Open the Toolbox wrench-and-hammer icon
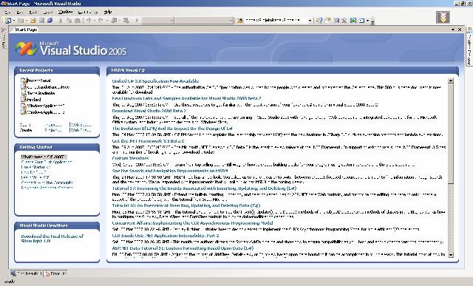 [344, 21]
